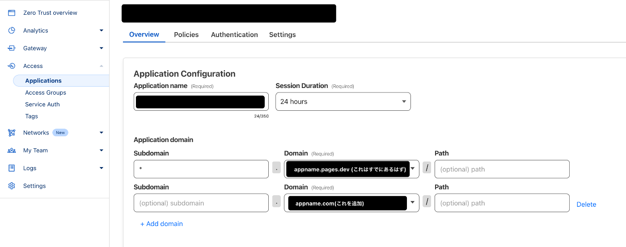Switch to the Settings tab
Viewport: 626px width, 247px height.
[x=282, y=34]
